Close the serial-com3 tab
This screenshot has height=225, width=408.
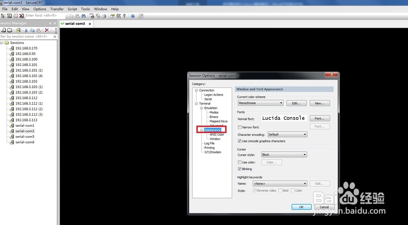point(90,24)
